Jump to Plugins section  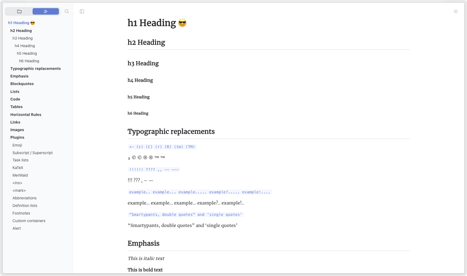tap(17, 137)
